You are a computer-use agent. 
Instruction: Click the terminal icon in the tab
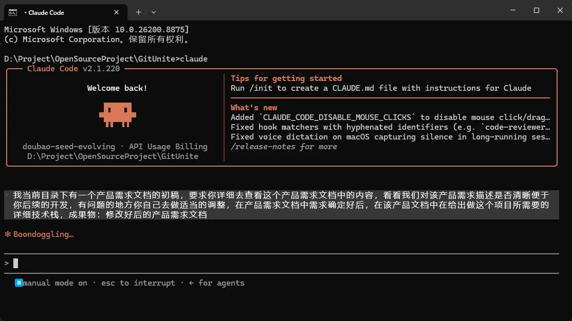tap(13, 12)
